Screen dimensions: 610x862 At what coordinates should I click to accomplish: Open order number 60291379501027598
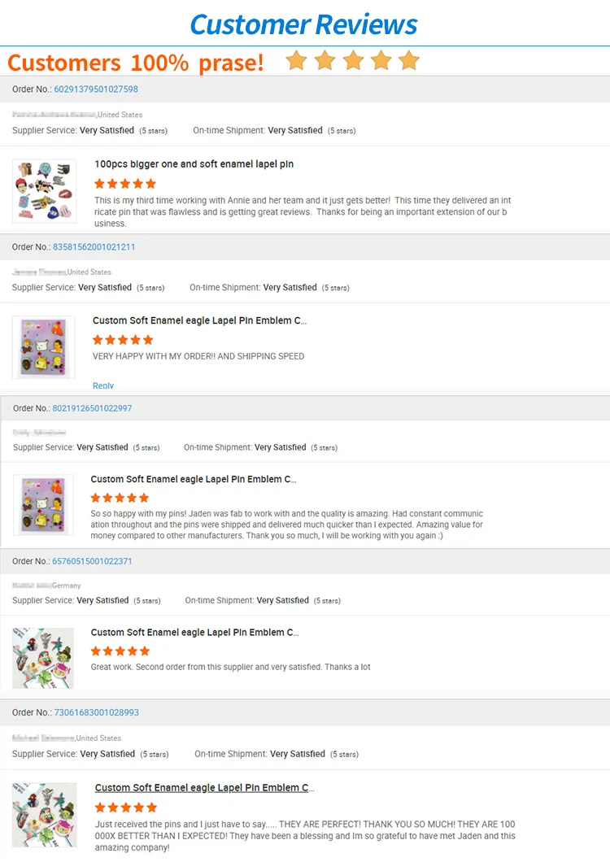(x=96, y=89)
